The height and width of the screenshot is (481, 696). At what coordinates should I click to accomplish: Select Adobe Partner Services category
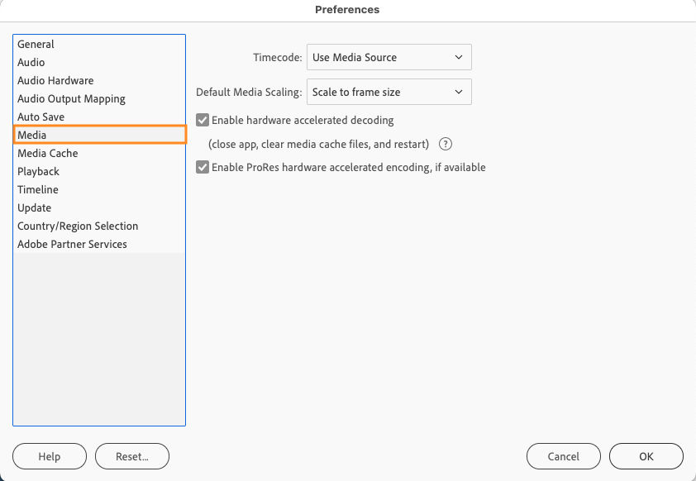point(72,244)
